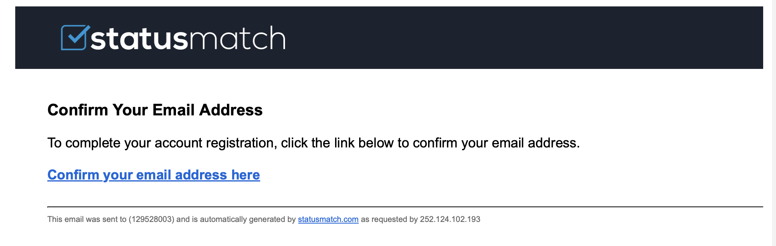Click the thin 'match' part of logo
Screen dimensions: 776x246
pos(237,39)
